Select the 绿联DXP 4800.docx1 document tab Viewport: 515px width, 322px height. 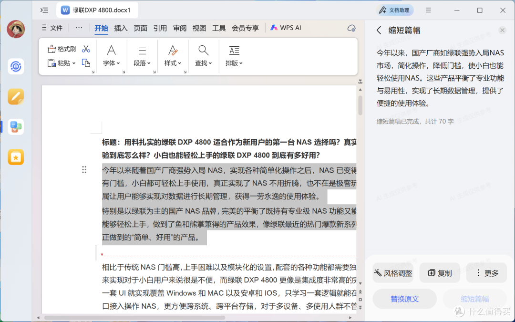click(97, 10)
